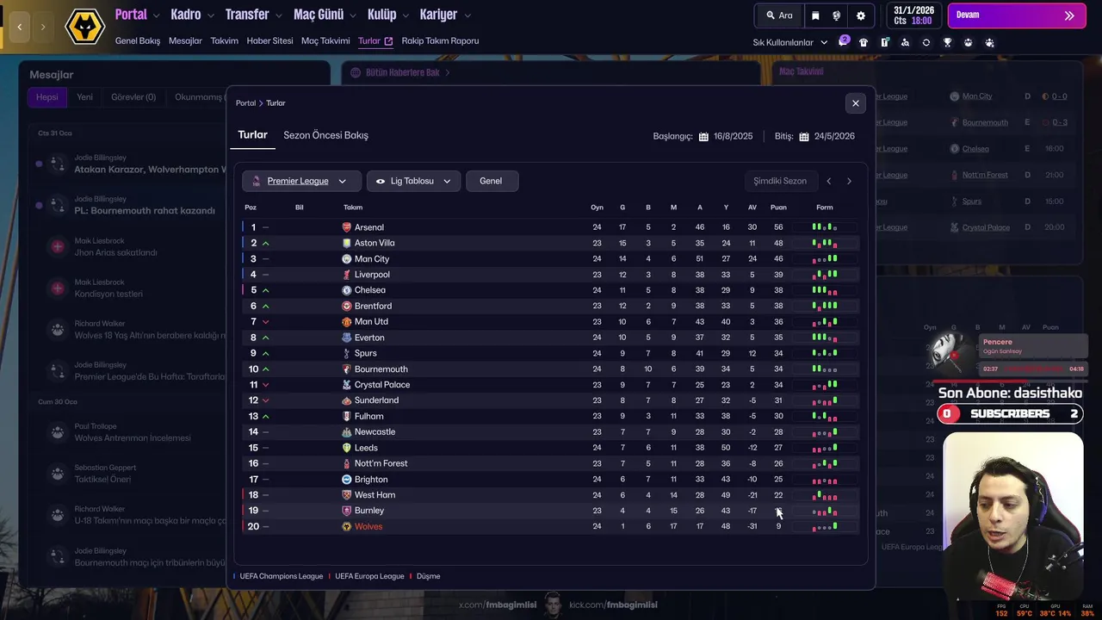Open the Mesajlar submenu tab
This screenshot has width=1102, height=620.
pos(185,40)
